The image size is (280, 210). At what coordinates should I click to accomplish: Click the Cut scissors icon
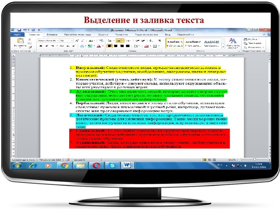click(30, 39)
